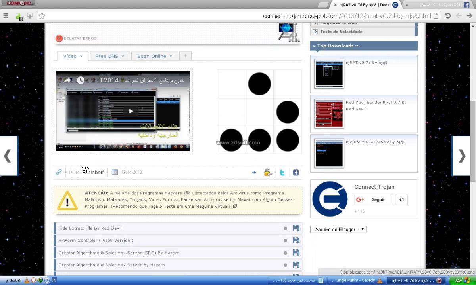The image size is (476, 285).
Task: Open Red Devil Builder Njrat 0.7 thumbnail
Action: click(x=329, y=114)
